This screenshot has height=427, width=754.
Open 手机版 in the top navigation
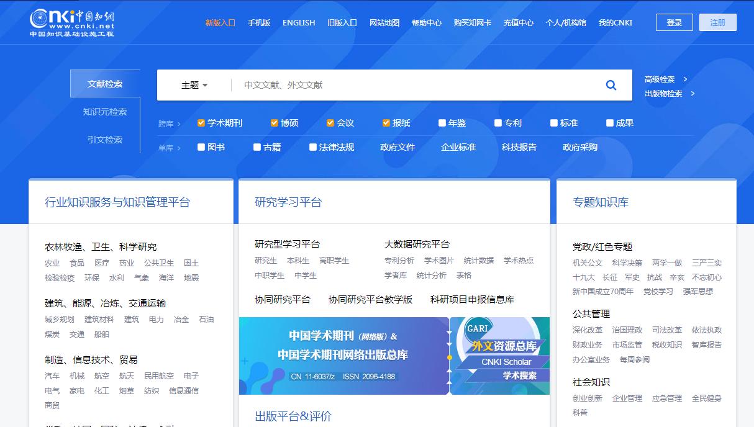click(x=259, y=22)
